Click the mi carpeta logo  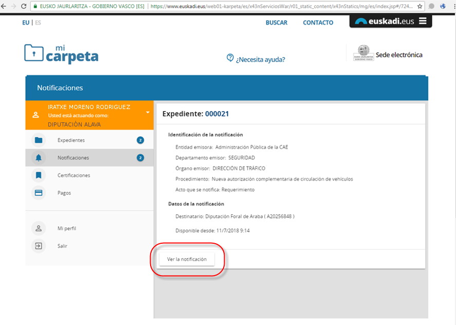coord(61,53)
